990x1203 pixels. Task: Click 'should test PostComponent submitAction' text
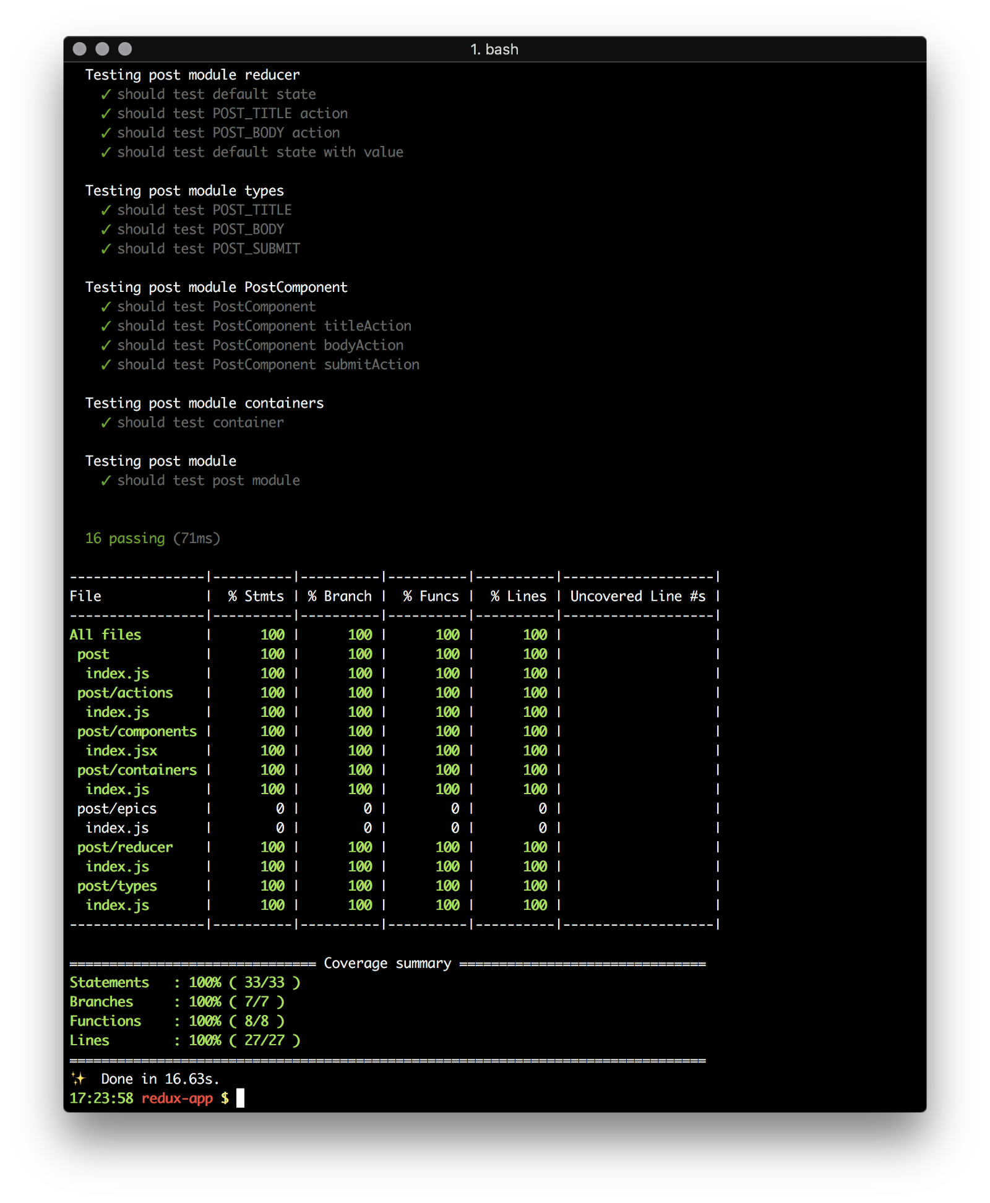269,365
